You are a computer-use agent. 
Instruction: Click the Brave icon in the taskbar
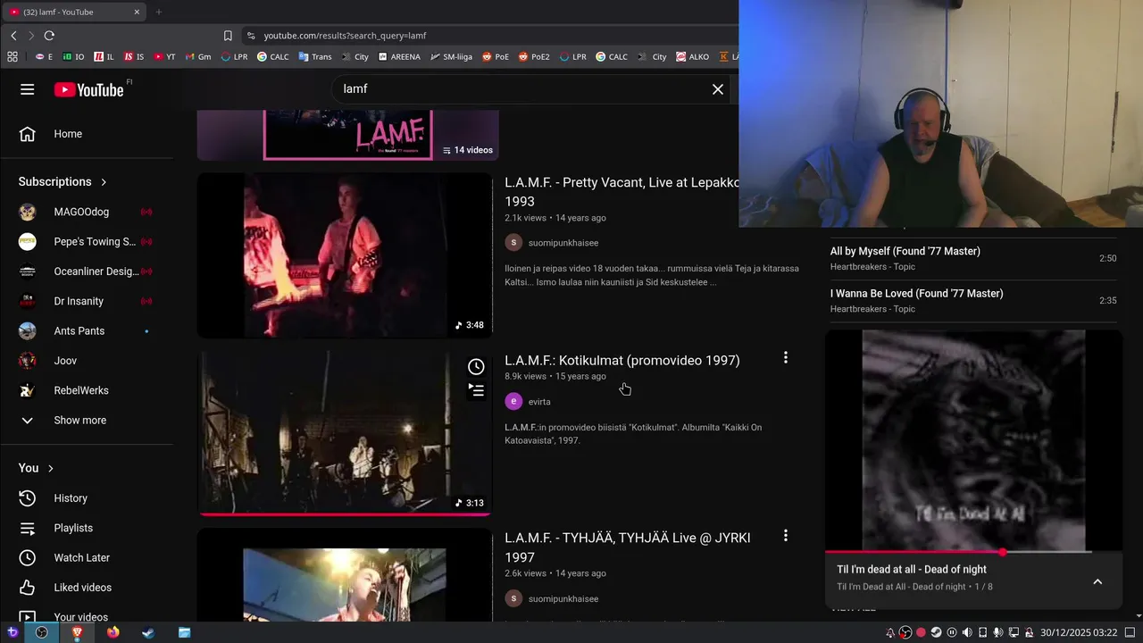tap(77, 632)
